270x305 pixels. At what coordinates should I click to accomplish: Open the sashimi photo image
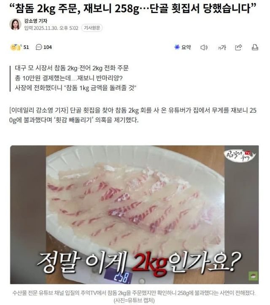pos(135,215)
